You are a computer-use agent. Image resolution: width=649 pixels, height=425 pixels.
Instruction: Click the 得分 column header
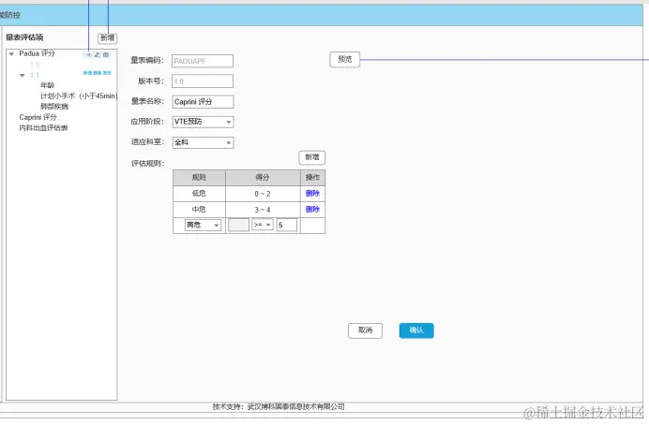263,178
